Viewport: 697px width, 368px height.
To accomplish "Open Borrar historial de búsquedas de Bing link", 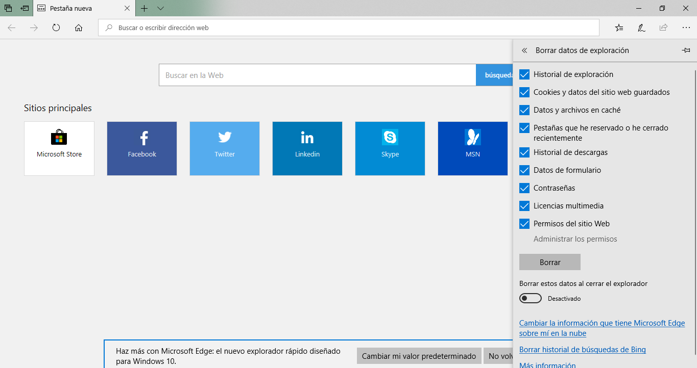I will (583, 350).
